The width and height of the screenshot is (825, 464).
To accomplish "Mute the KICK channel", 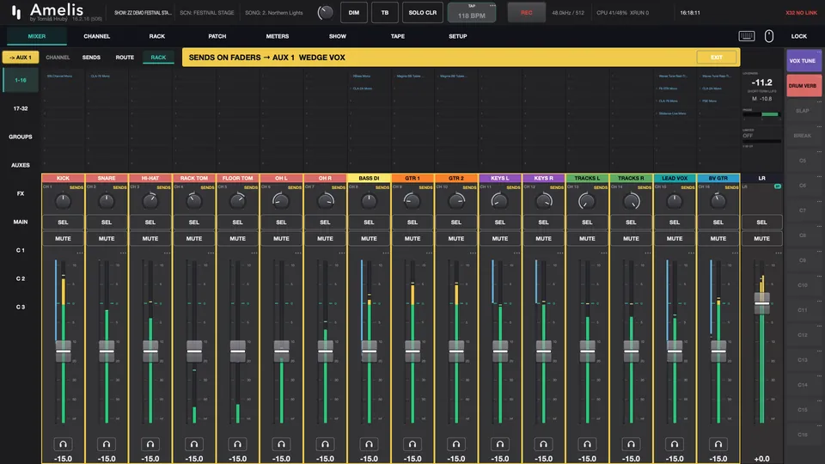I will [63, 238].
